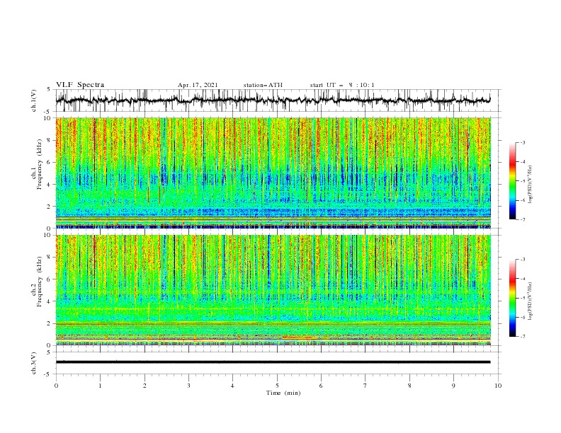The width and height of the screenshot is (561, 433).
Task: Click the time axis tick label '3'
Action: [x=188, y=386]
